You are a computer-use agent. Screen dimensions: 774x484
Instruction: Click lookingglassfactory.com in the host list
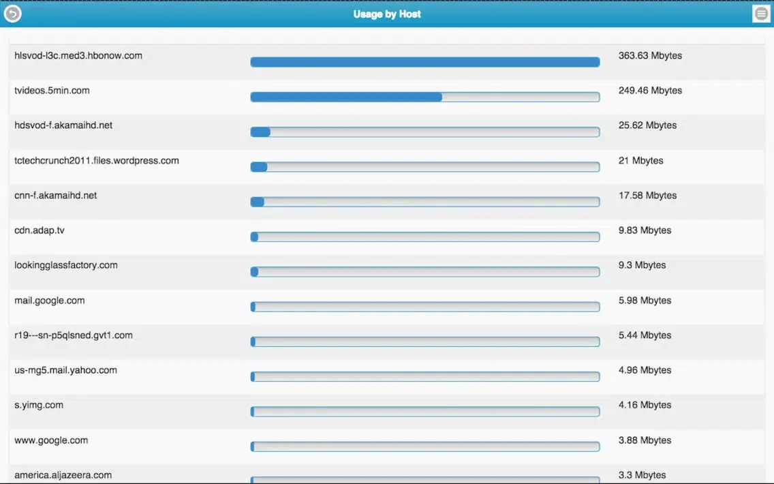tap(66, 265)
